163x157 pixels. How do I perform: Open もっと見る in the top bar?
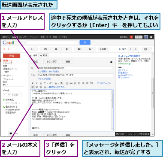(x=63, y=37)
